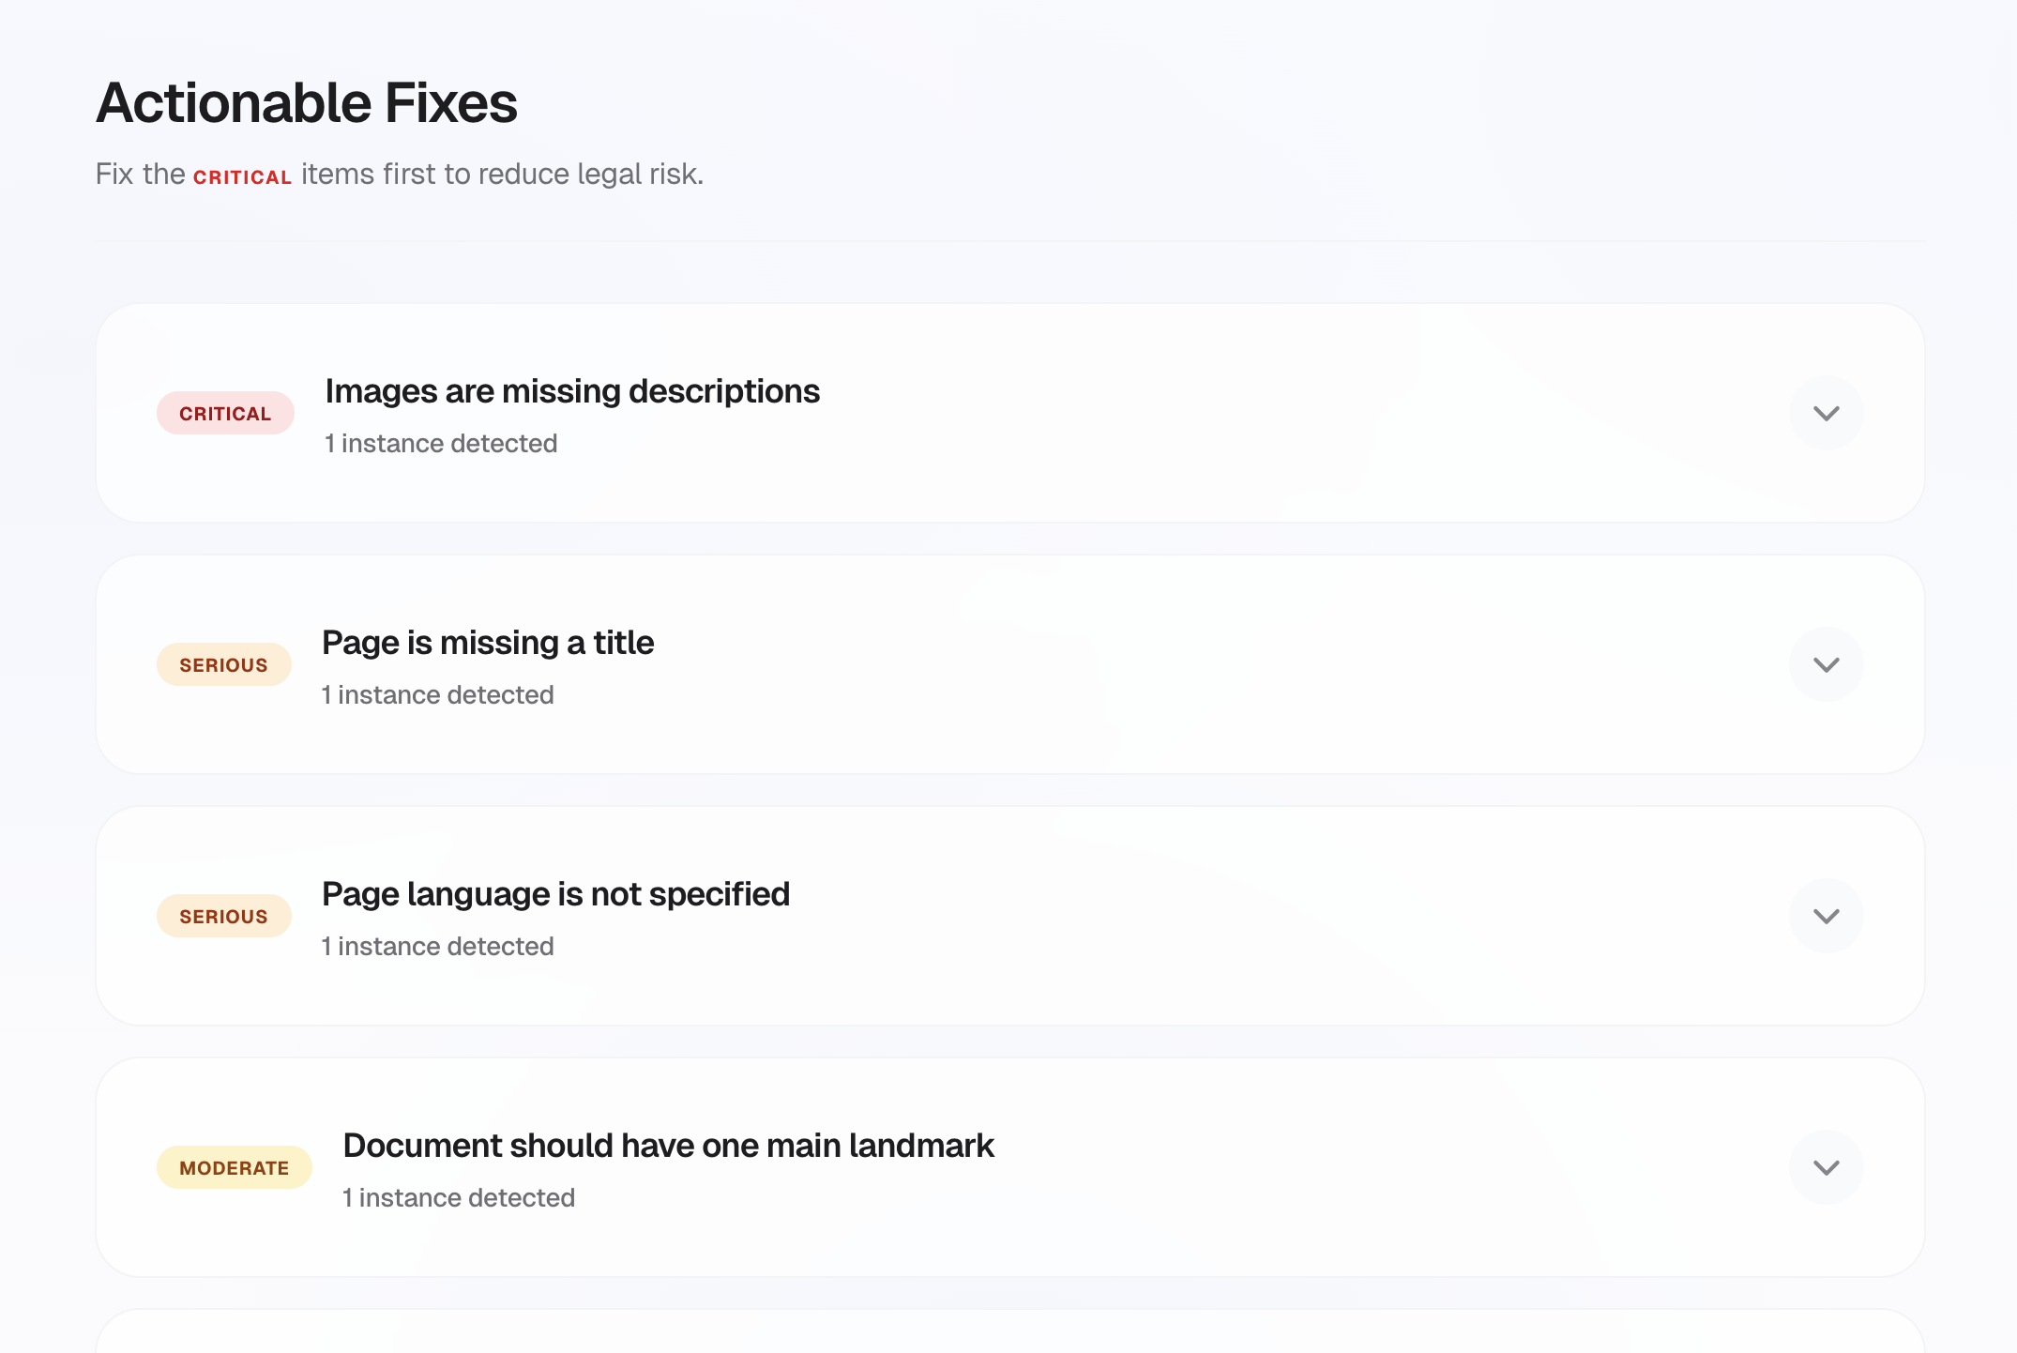Select the Page is missing a title heading
This screenshot has width=2017, height=1353.
coord(488,643)
